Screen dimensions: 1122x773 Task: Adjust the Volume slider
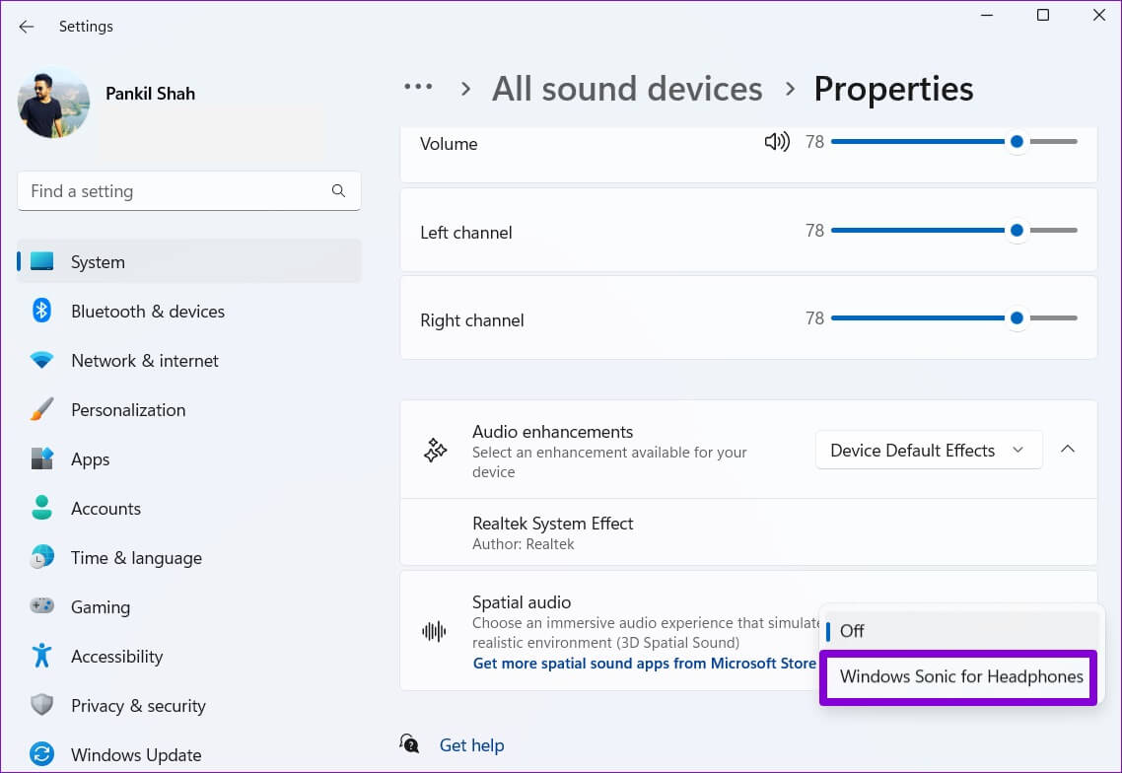click(x=953, y=142)
